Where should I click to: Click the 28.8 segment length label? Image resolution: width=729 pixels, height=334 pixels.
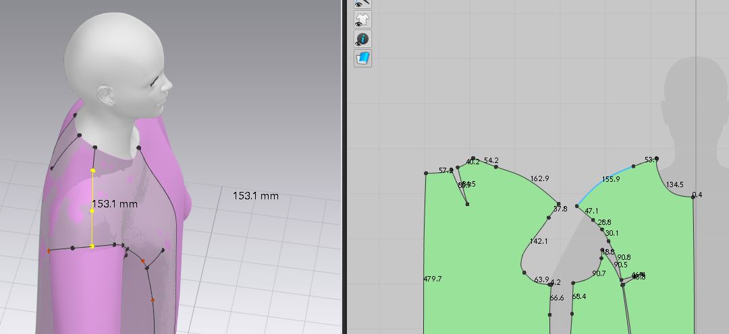click(604, 222)
